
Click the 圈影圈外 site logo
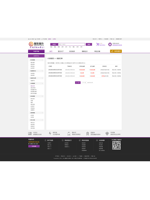click(36, 45)
